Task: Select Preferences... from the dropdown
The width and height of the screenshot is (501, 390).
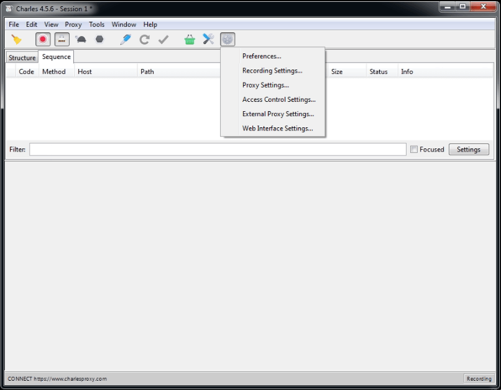Action: click(x=272, y=56)
